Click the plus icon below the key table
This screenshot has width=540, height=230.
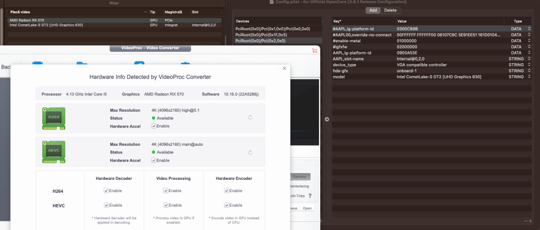(x=530, y=221)
